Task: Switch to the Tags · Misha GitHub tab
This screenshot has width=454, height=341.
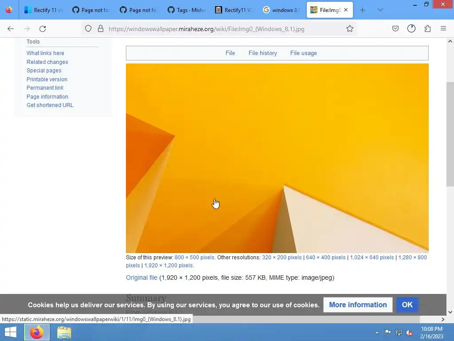Action: pyautogui.click(x=186, y=10)
